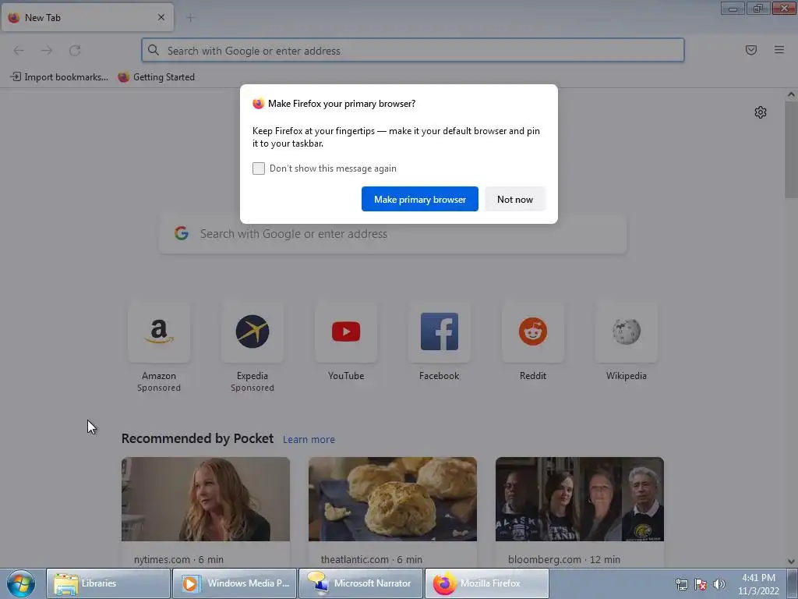798x599 pixels.
Task: Click "theatlantic.com · 6 min" source text
Action: tap(372, 560)
